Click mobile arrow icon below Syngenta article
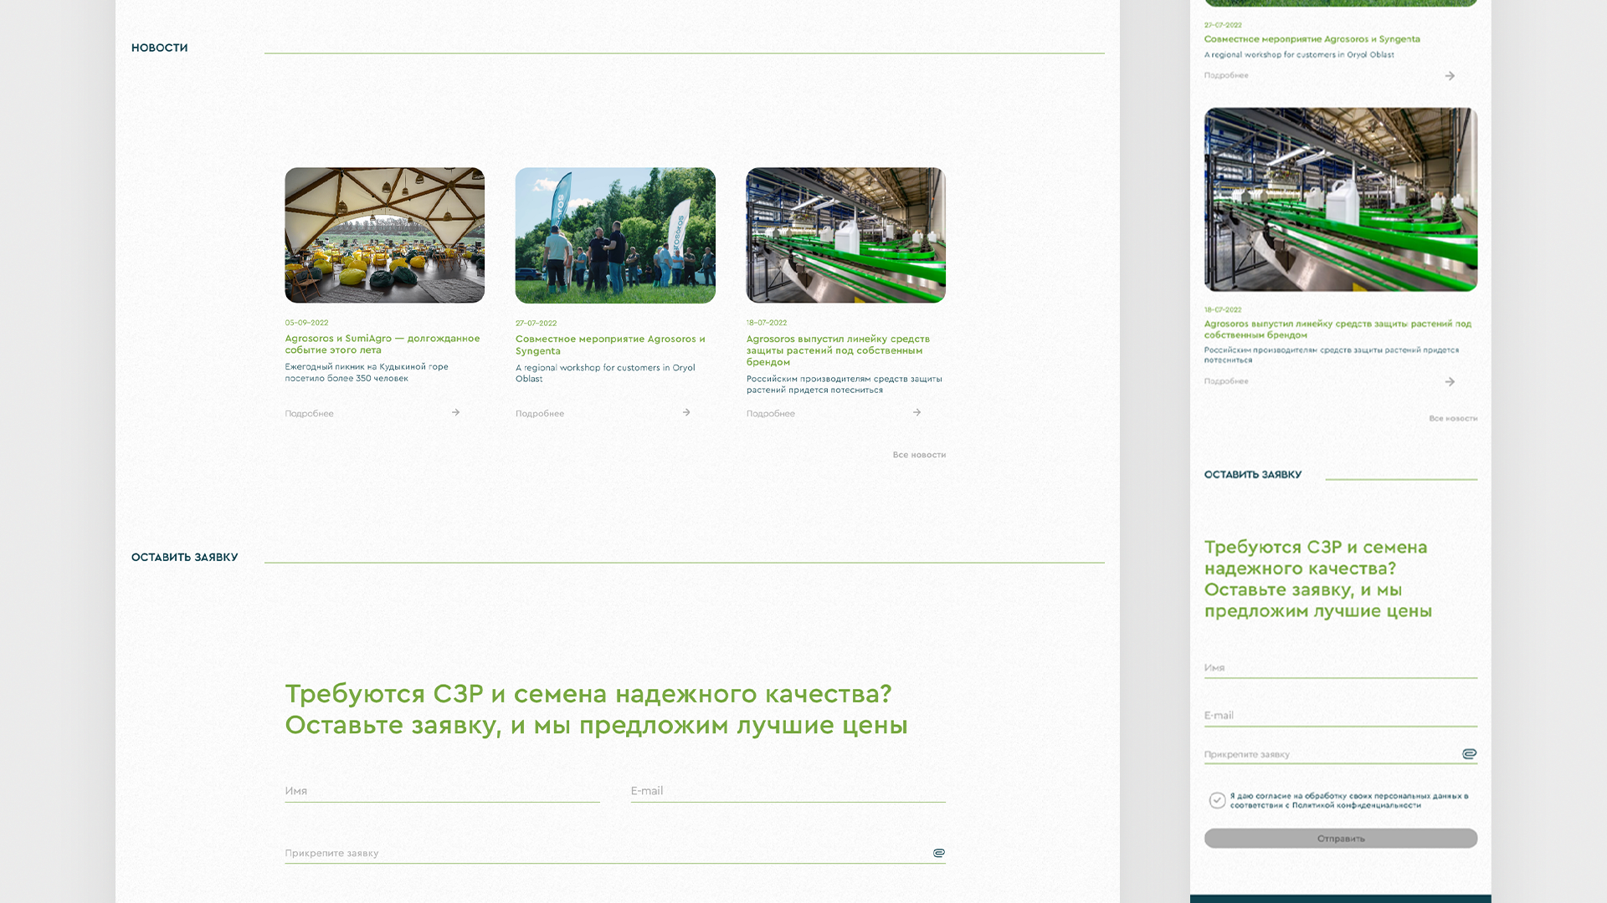This screenshot has height=903, width=1607. 1450,76
